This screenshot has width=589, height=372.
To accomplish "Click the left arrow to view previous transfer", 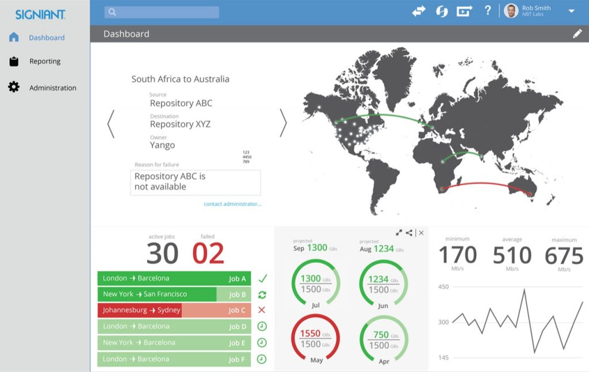I will pyautogui.click(x=110, y=122).
